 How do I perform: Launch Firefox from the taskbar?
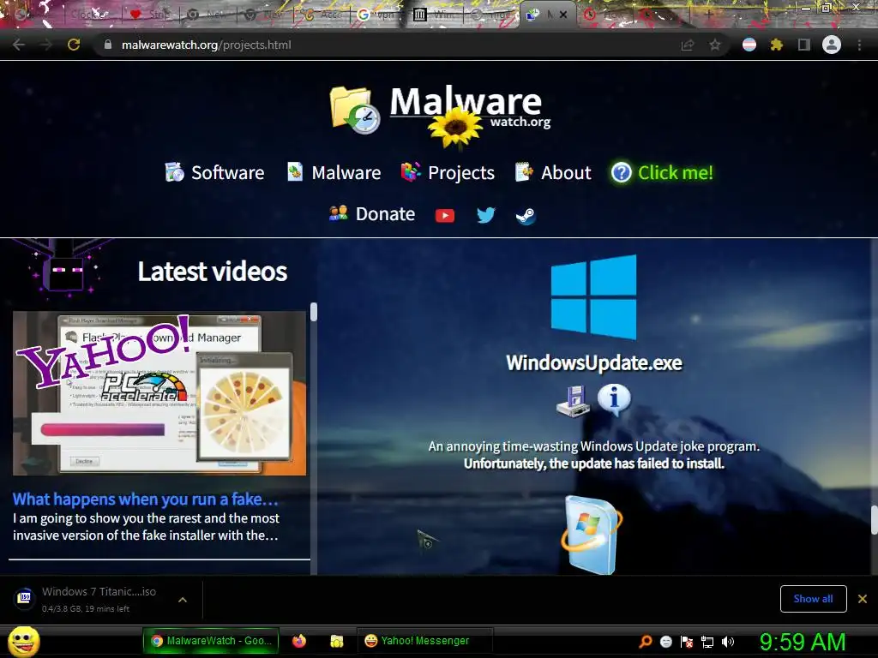click(299, 641)
